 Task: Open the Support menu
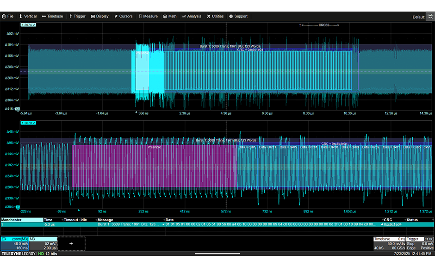click(238, 16)
